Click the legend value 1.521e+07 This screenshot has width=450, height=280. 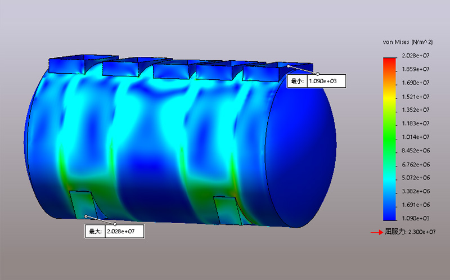416,97
